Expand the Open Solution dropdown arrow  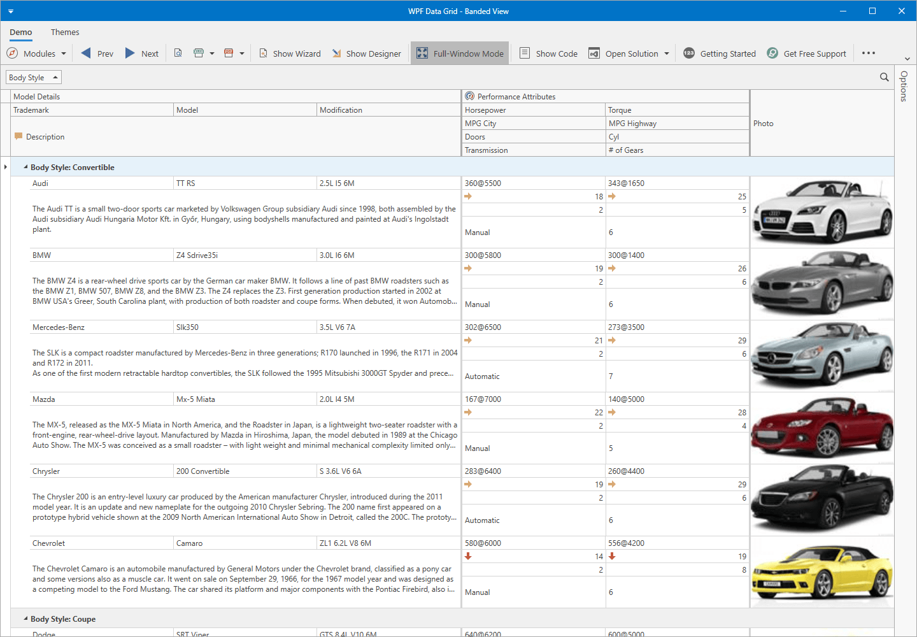[667, 54]
